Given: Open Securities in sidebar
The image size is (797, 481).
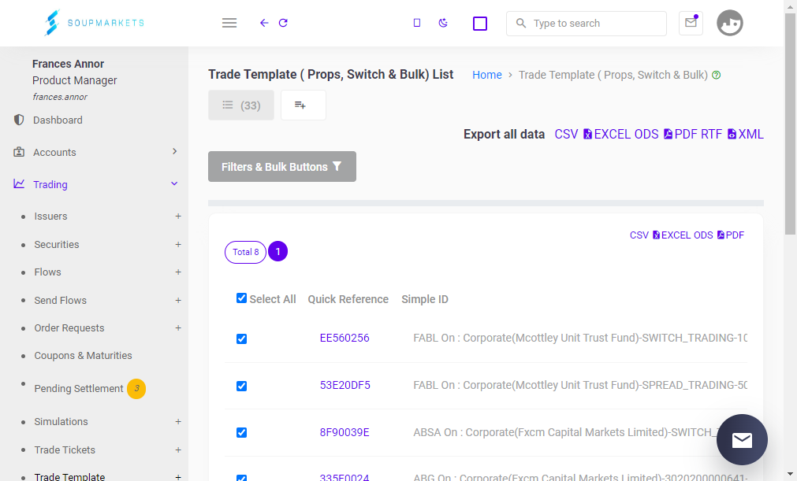Looking at the screenshot, I should [57, 245].
